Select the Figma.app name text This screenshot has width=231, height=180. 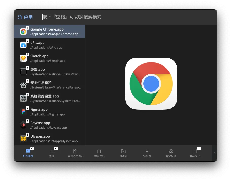click(39, 109)
